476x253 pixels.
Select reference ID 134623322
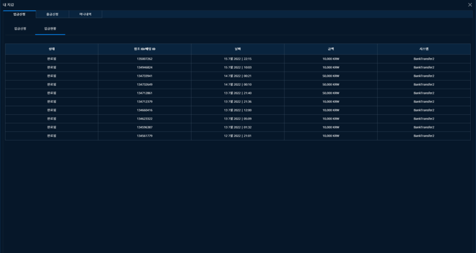tap(144, 119)
